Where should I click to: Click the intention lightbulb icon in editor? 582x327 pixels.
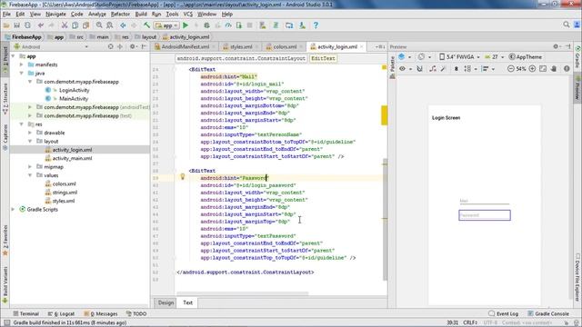coord(182,177)
